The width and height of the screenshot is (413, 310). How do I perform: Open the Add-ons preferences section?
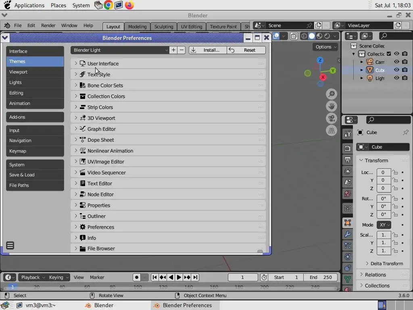point(35,117)
